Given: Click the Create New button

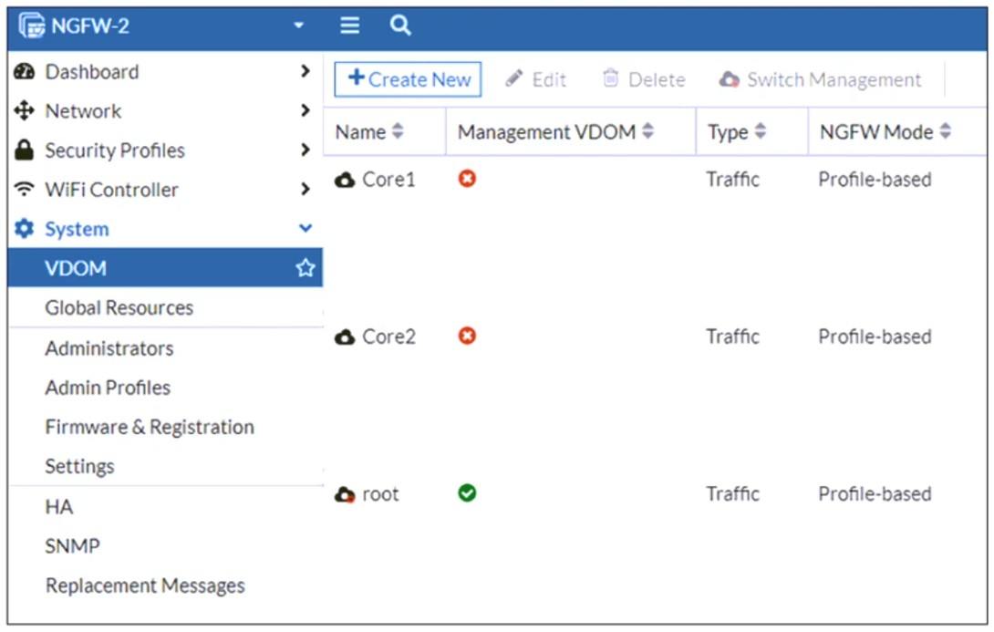Looking at the screenshot, I should 408,79.
